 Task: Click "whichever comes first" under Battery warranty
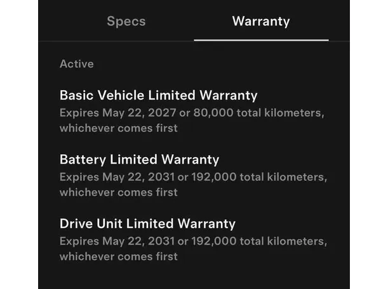pyautogui.click(x=118, y=192)
